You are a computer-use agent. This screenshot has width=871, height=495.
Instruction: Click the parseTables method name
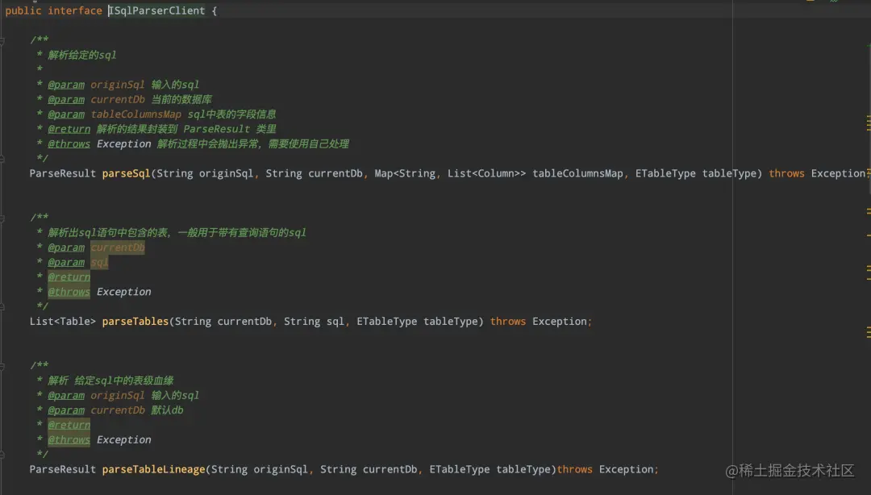(135, 321)
